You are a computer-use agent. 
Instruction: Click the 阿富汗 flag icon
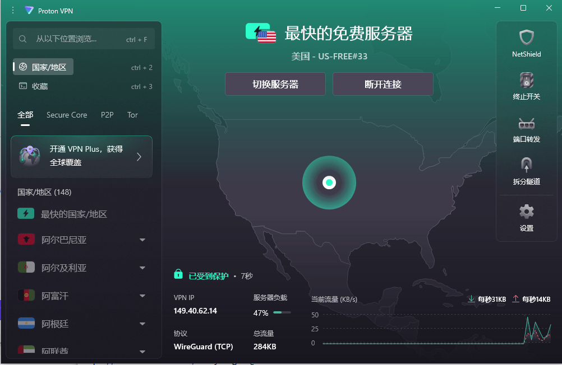(26, 295)
